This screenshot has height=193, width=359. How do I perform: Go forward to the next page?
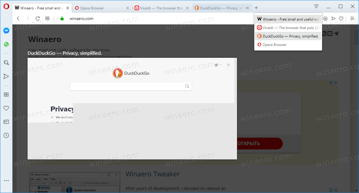[28, 18]
